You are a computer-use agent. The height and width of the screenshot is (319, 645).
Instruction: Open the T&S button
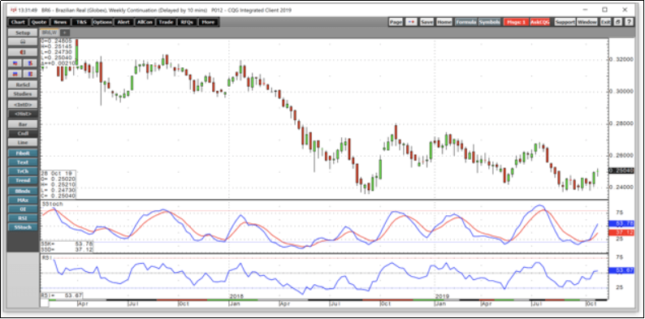pyautogui.click(x=81, y=22)
